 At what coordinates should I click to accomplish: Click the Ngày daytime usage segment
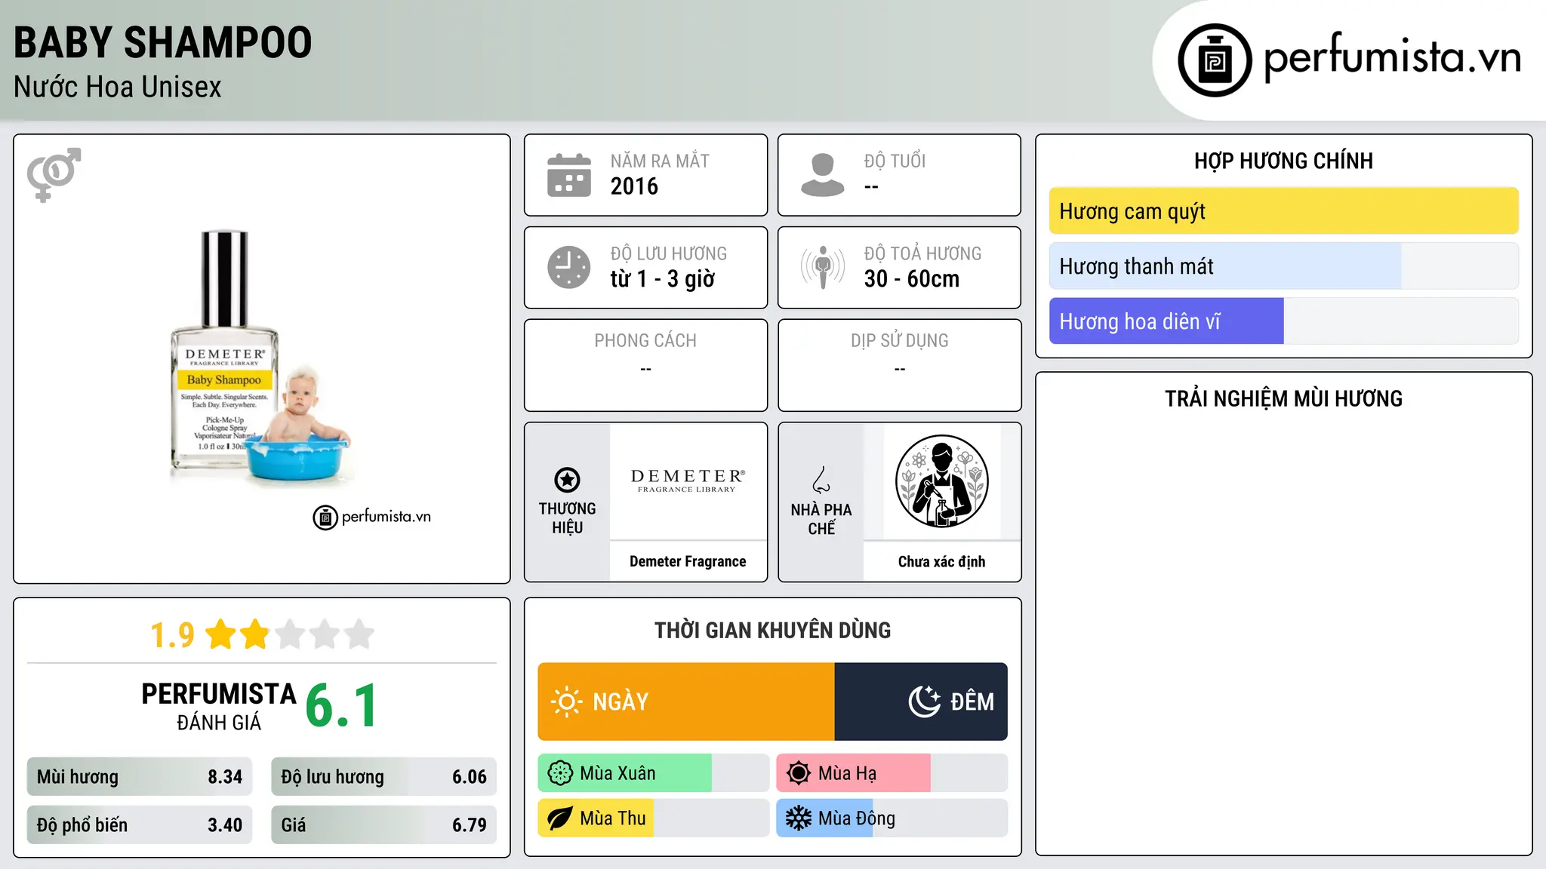point(686,702)
